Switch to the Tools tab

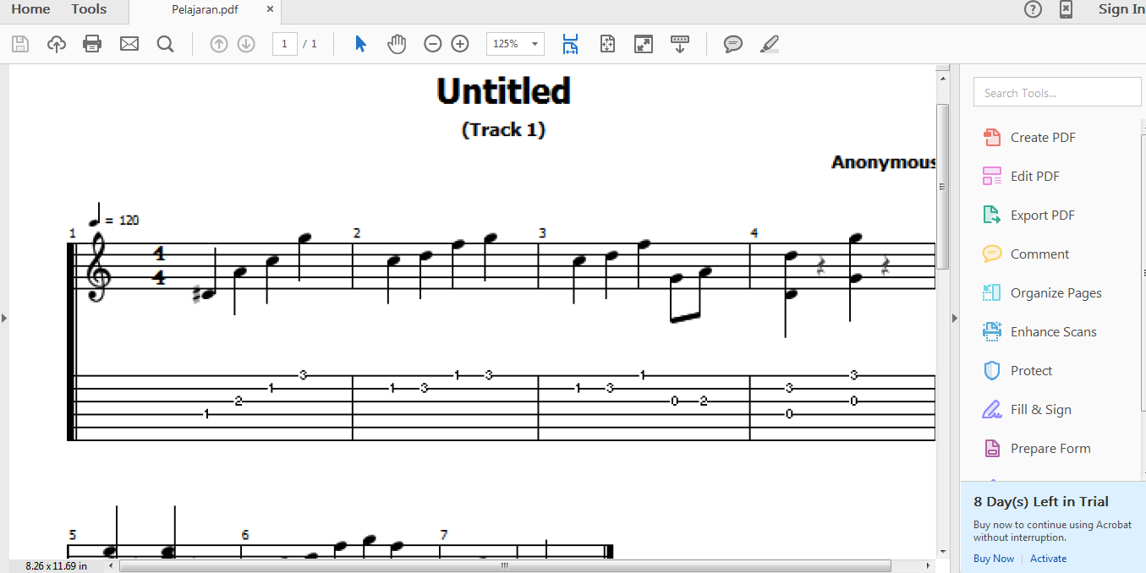point(89,9)
